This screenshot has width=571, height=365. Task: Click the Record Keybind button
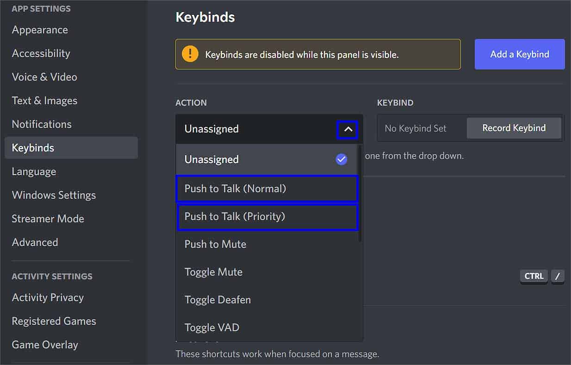pyautogui.click(x=514, y=128)
